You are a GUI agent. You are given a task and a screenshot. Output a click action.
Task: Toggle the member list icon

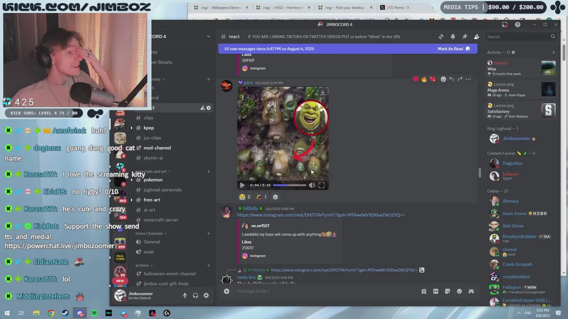[477, 37]
